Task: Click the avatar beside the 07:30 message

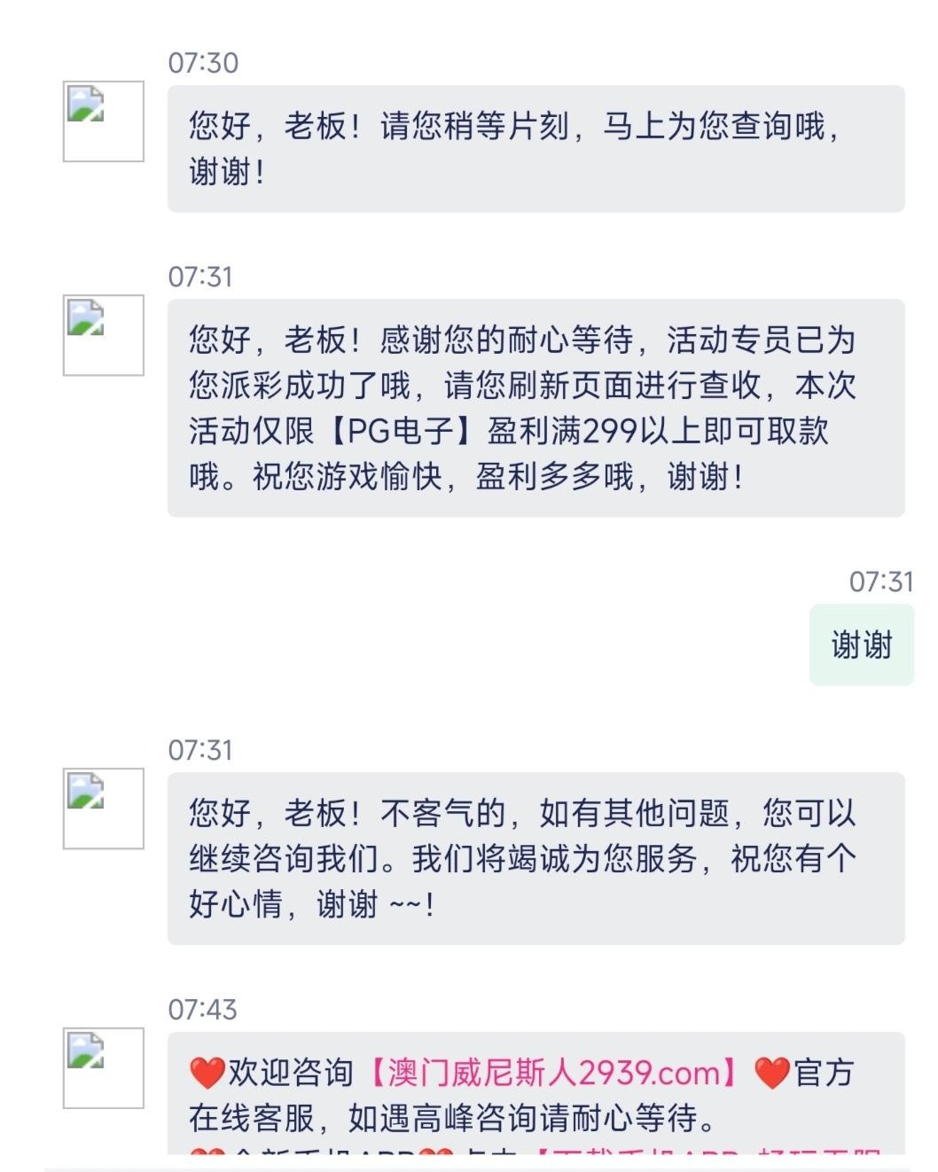Action: (103, 121)
